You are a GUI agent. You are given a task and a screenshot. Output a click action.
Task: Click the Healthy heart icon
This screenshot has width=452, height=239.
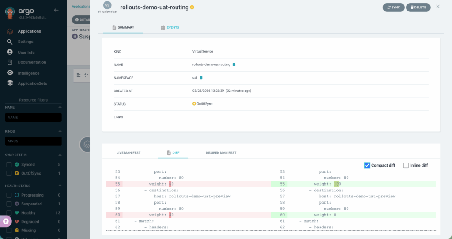[17, 213]
